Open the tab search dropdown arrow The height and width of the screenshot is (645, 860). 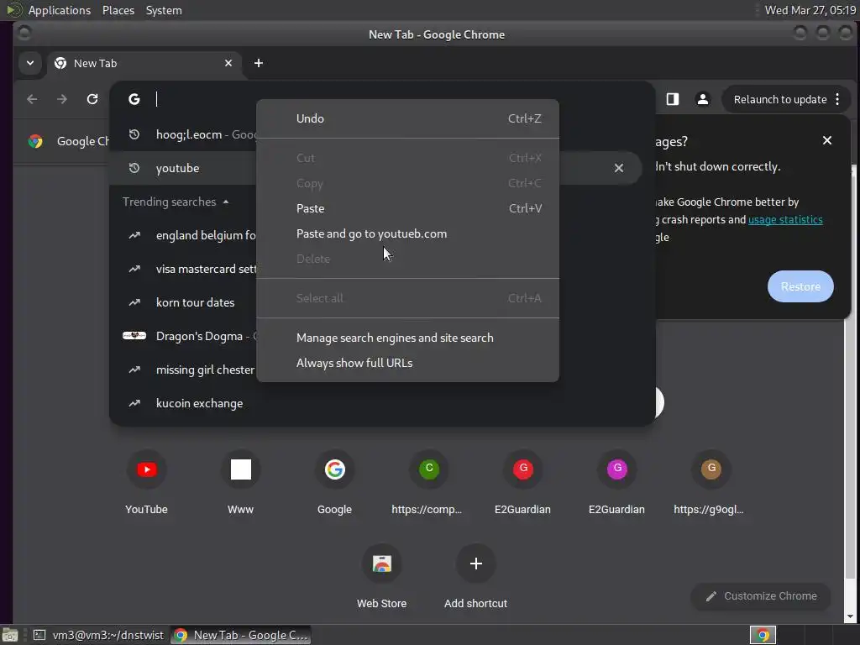[30, 63]
